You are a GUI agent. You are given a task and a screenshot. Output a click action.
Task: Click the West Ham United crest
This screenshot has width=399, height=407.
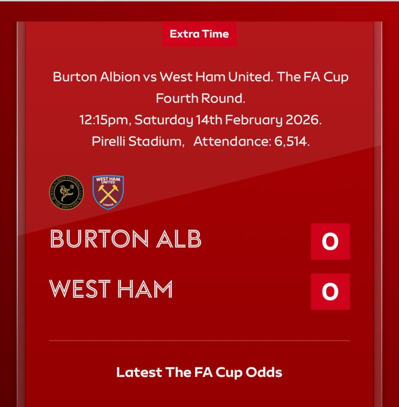[108, 193]
